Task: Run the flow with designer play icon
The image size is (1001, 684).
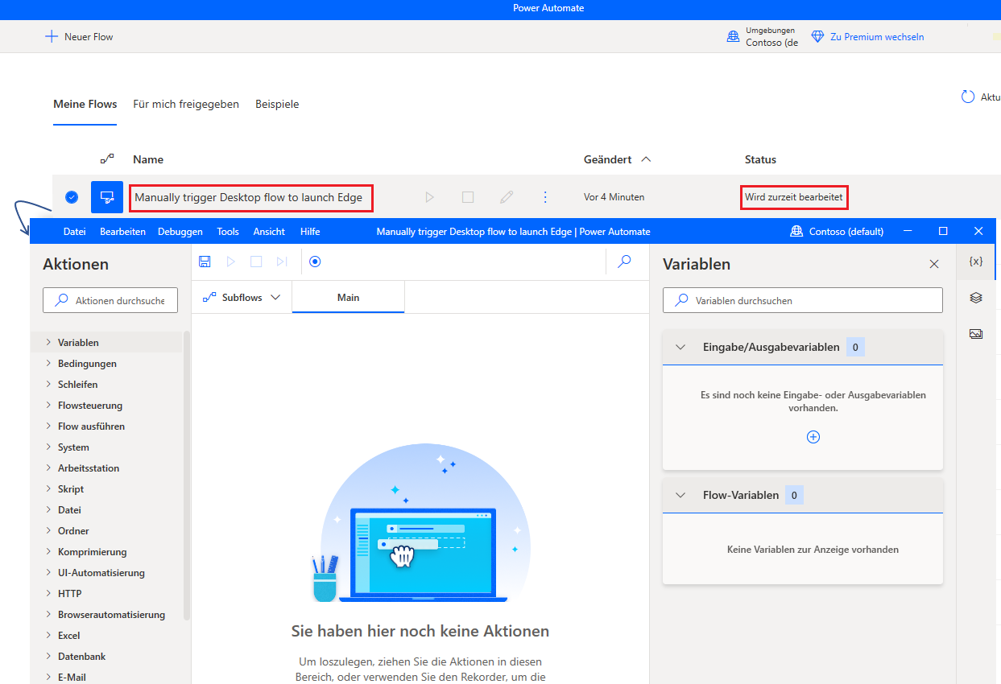Action: click(231, 262)
